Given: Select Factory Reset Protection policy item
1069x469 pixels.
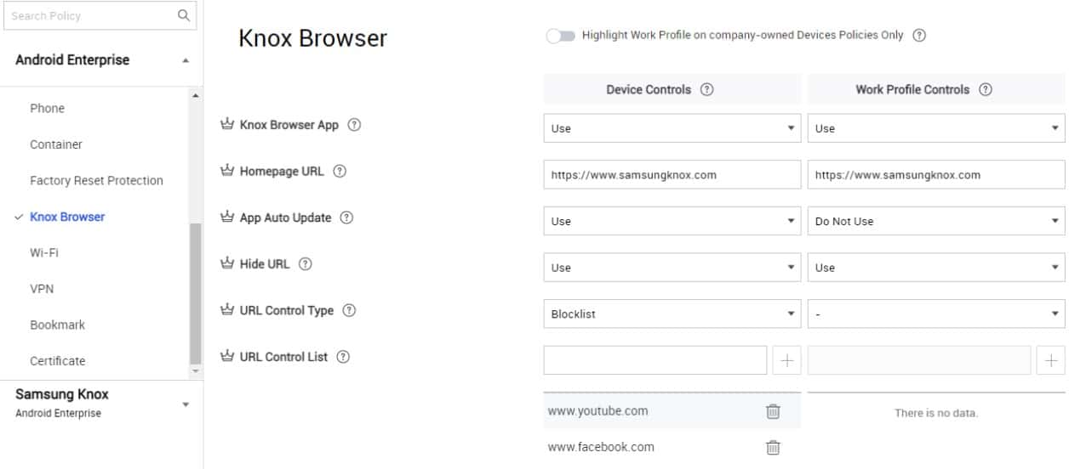Looking at the screenshot, I should pos(96,181).
